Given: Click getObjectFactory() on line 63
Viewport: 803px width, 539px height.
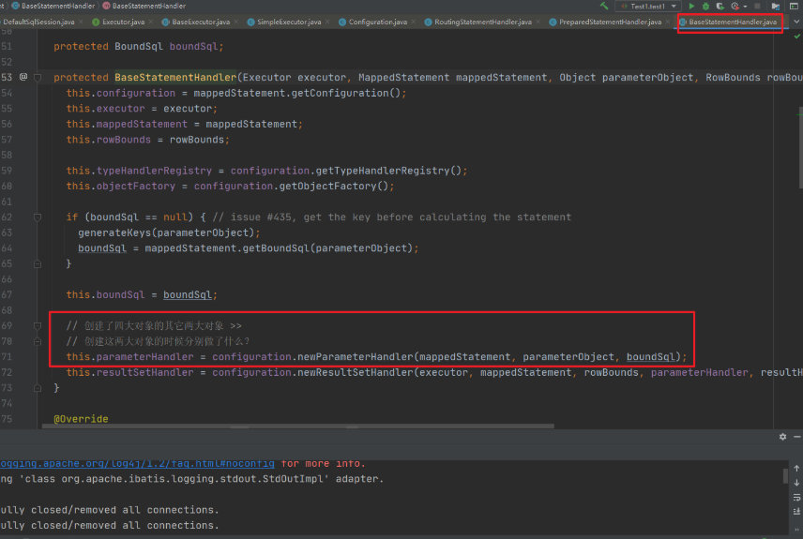Looking at the screenshot, I should coord(333,187).
